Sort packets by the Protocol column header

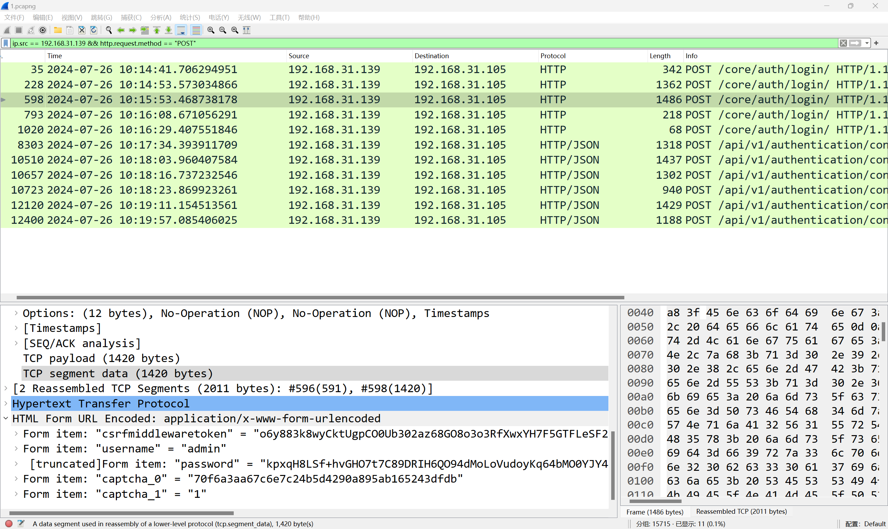[x=593, y=56]
